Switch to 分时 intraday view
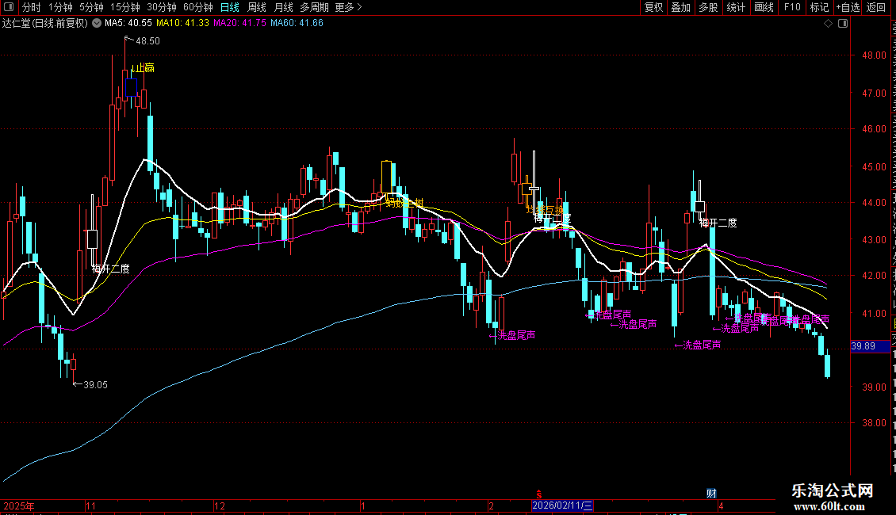This screenshot has width=896, height=515. pos(32,7)
